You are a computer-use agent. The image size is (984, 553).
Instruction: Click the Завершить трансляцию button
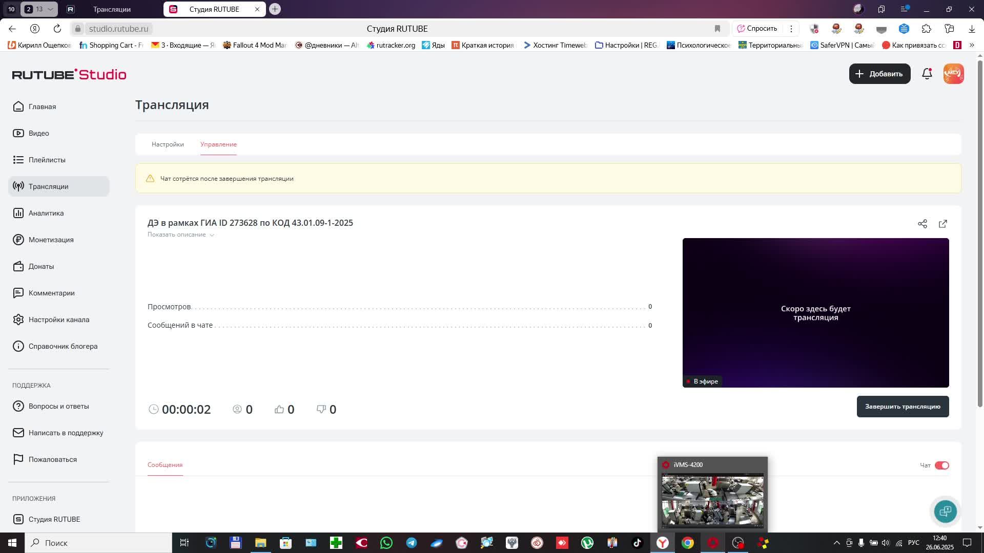tap(903, 407)
